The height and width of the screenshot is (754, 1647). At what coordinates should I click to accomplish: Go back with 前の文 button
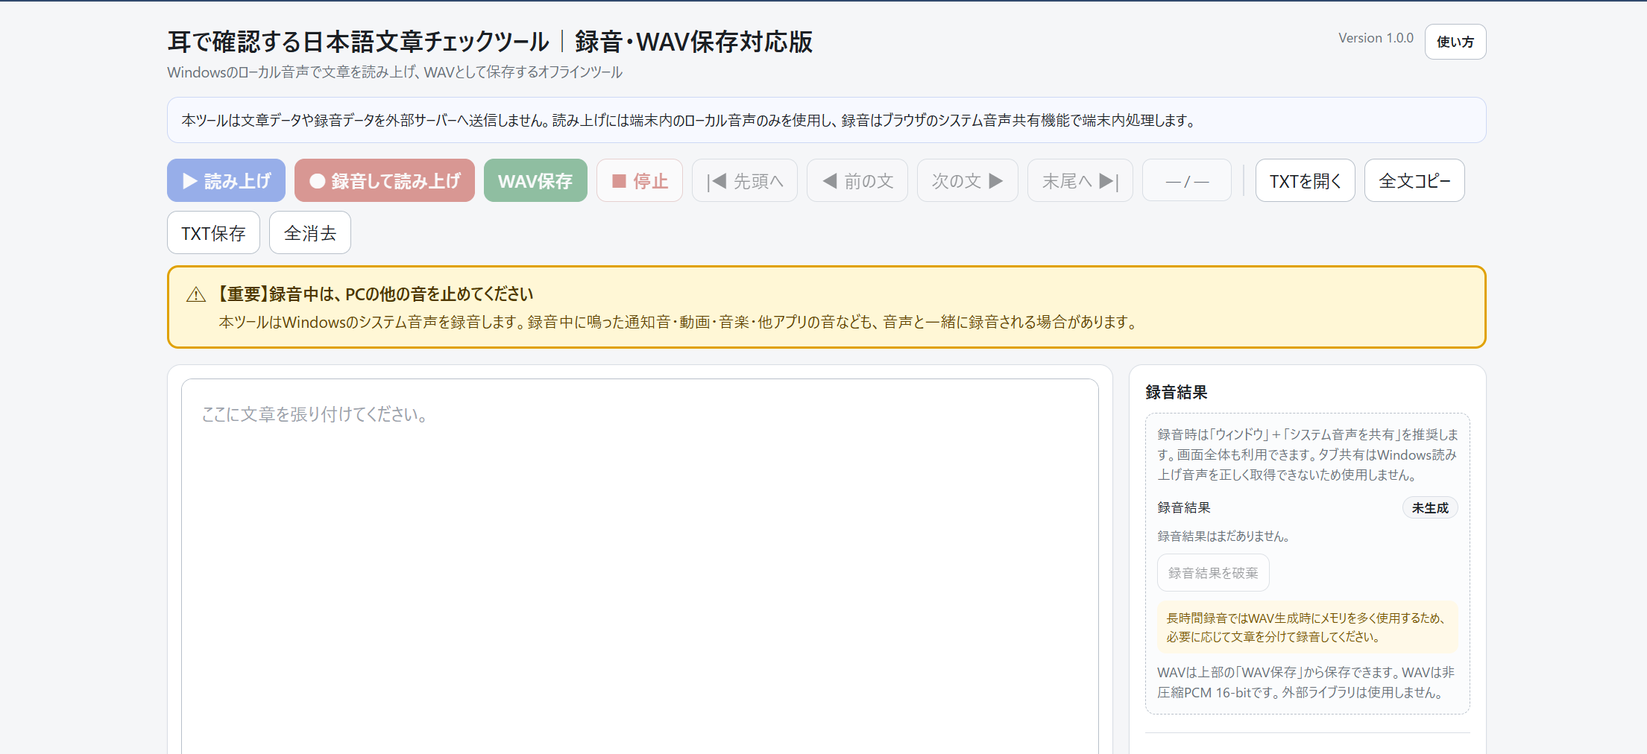857,180
